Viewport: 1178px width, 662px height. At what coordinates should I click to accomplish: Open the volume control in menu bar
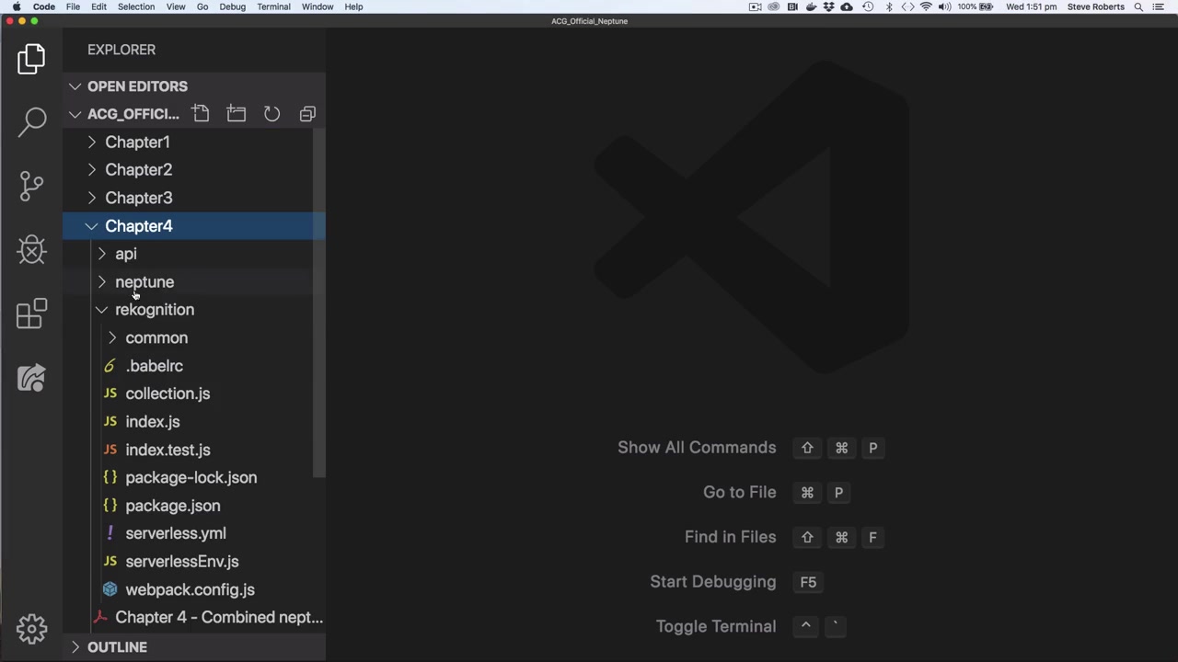[944, 6]
